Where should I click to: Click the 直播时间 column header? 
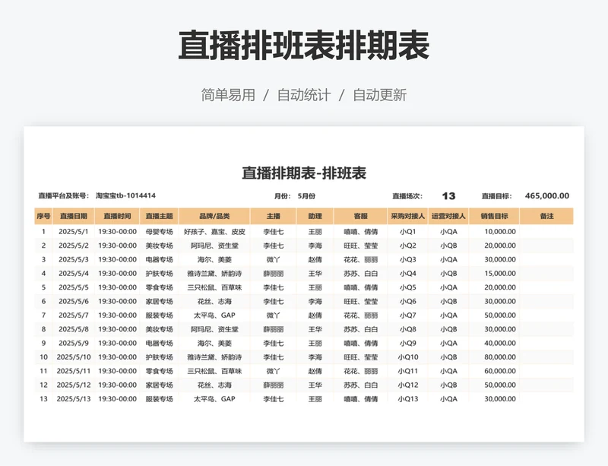point(117,216)
